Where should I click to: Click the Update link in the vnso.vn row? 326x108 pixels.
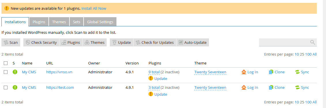161,79
